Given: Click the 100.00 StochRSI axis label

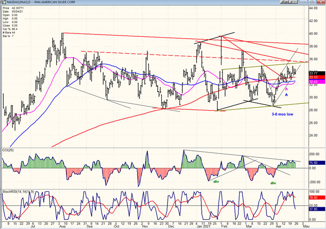Looking at the screenshot, I should pyautogui.click(x=314, y=192).
